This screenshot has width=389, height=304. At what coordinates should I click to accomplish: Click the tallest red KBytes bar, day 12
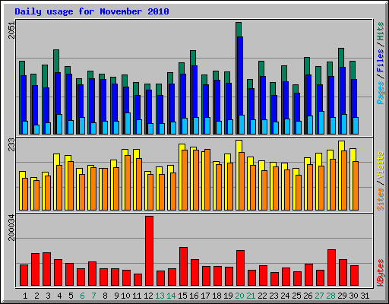point(149,251)
